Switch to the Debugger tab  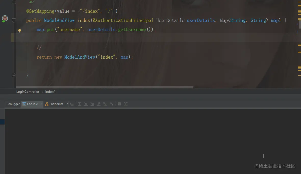pyautogui.click(x=13, y=104)
